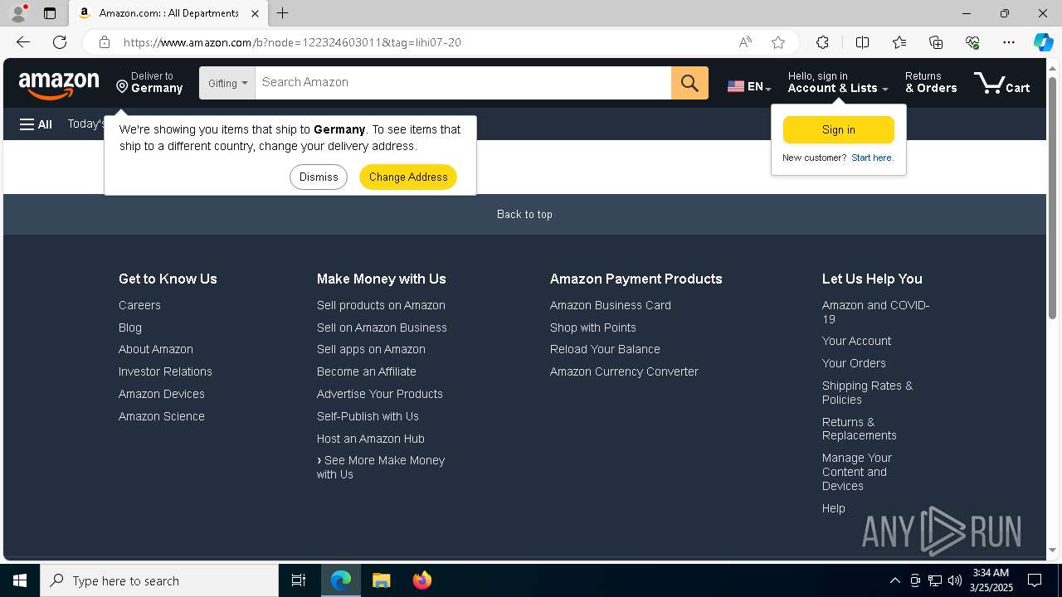Open Shipping Rates & Policies link
Screen dimensions: 1062x597
(x=867, y=393)
